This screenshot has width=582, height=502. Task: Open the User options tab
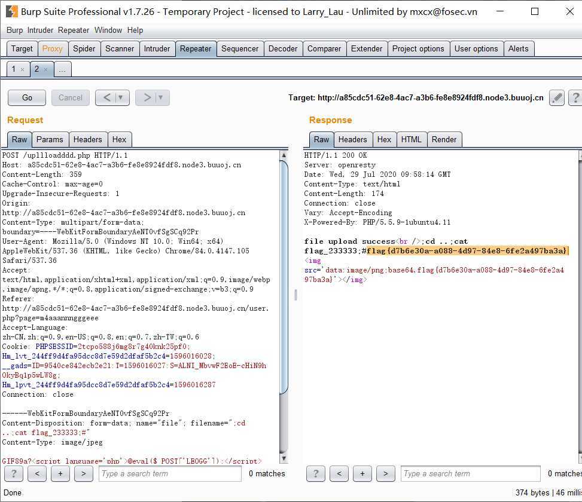[476, 48]
